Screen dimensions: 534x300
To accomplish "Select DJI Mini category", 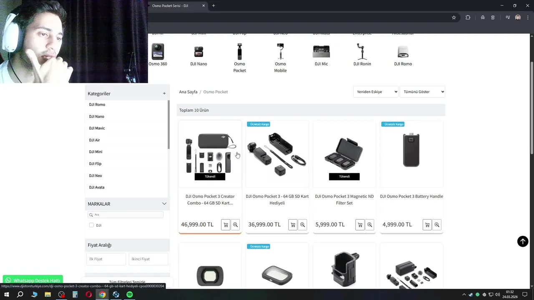I will 96,152.
